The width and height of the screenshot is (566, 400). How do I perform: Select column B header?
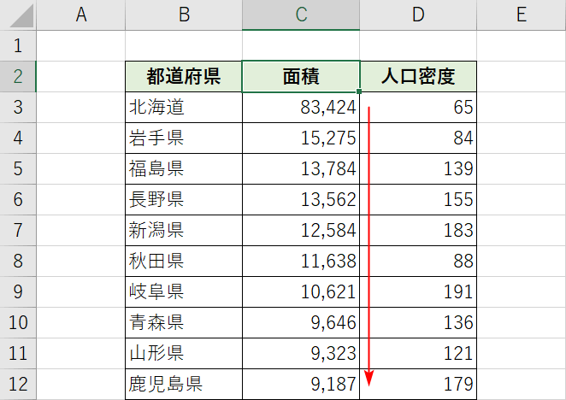[x=183, y=15]
